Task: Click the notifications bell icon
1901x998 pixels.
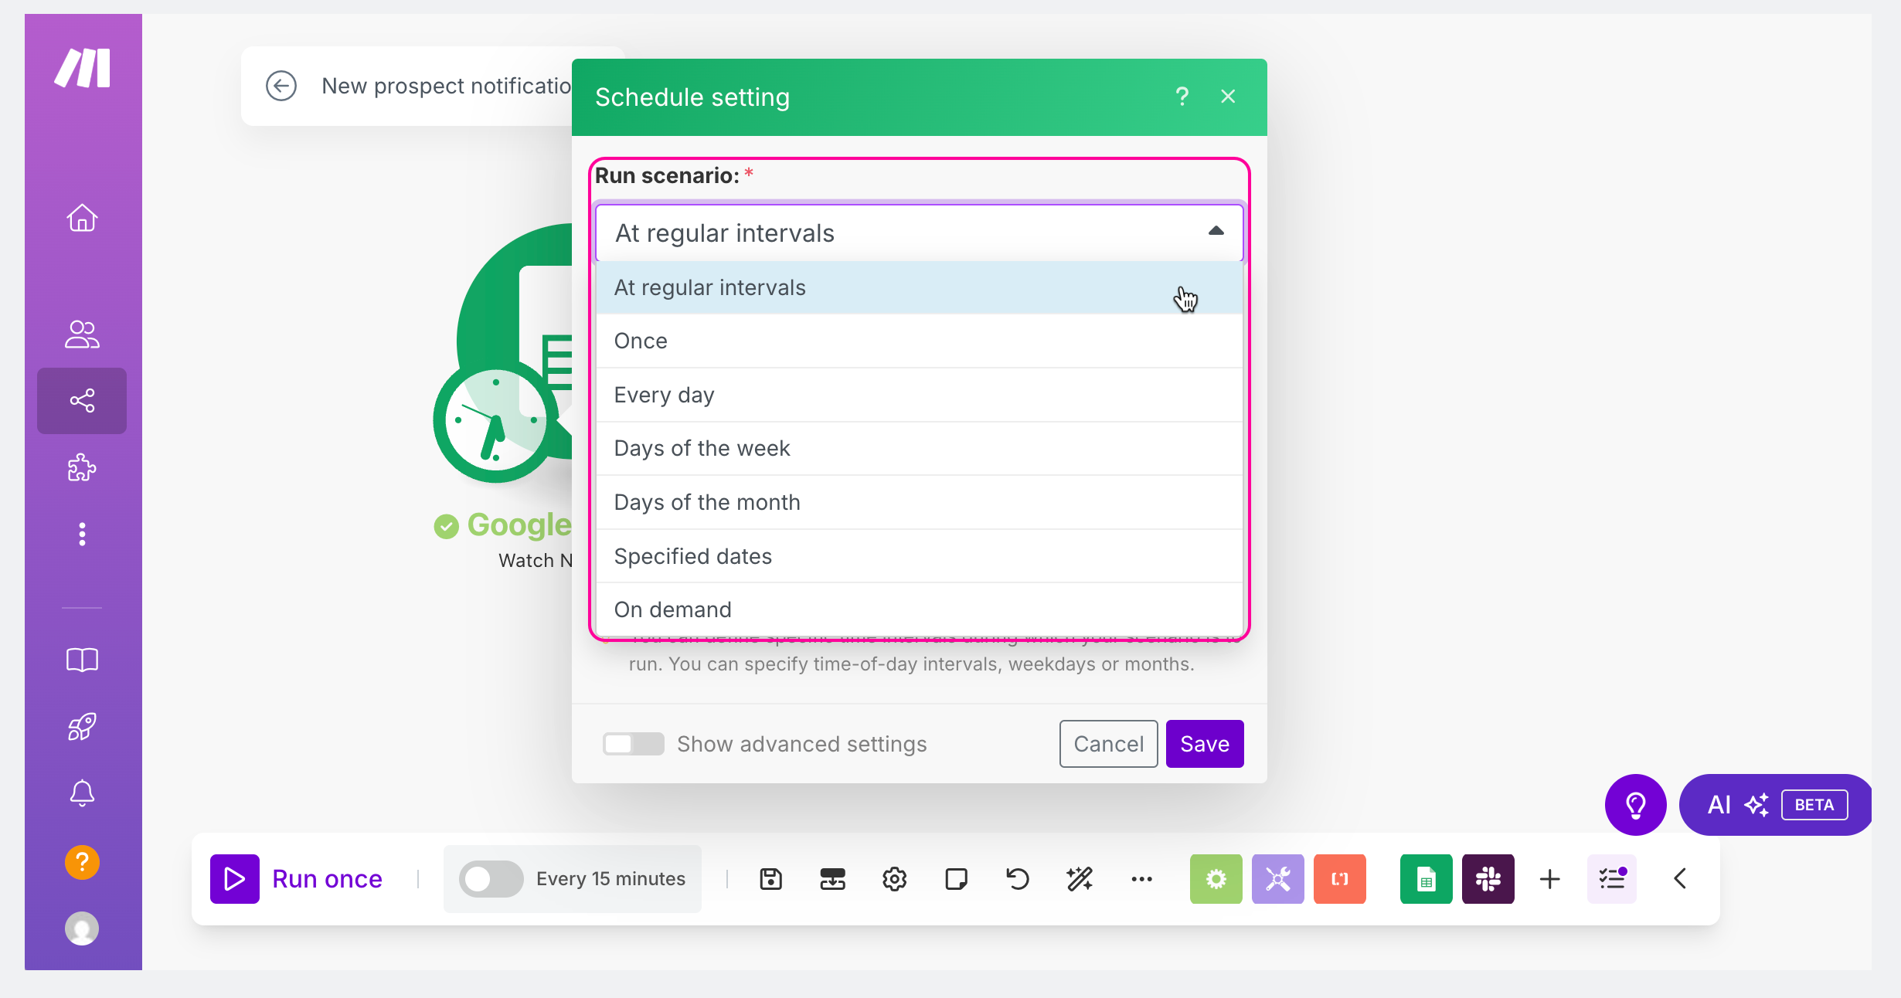Action: (82, 793)
